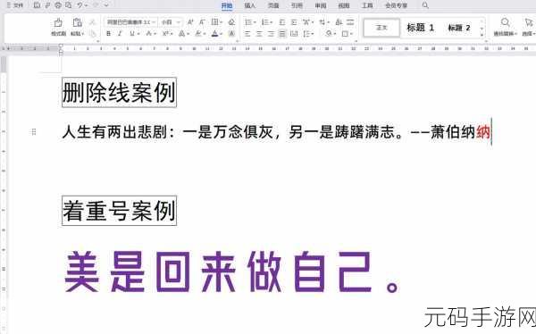
Task: Align paragraph to the left
Action: click(247, 34)
